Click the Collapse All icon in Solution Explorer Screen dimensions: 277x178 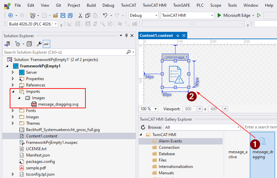tap(29, 44)
